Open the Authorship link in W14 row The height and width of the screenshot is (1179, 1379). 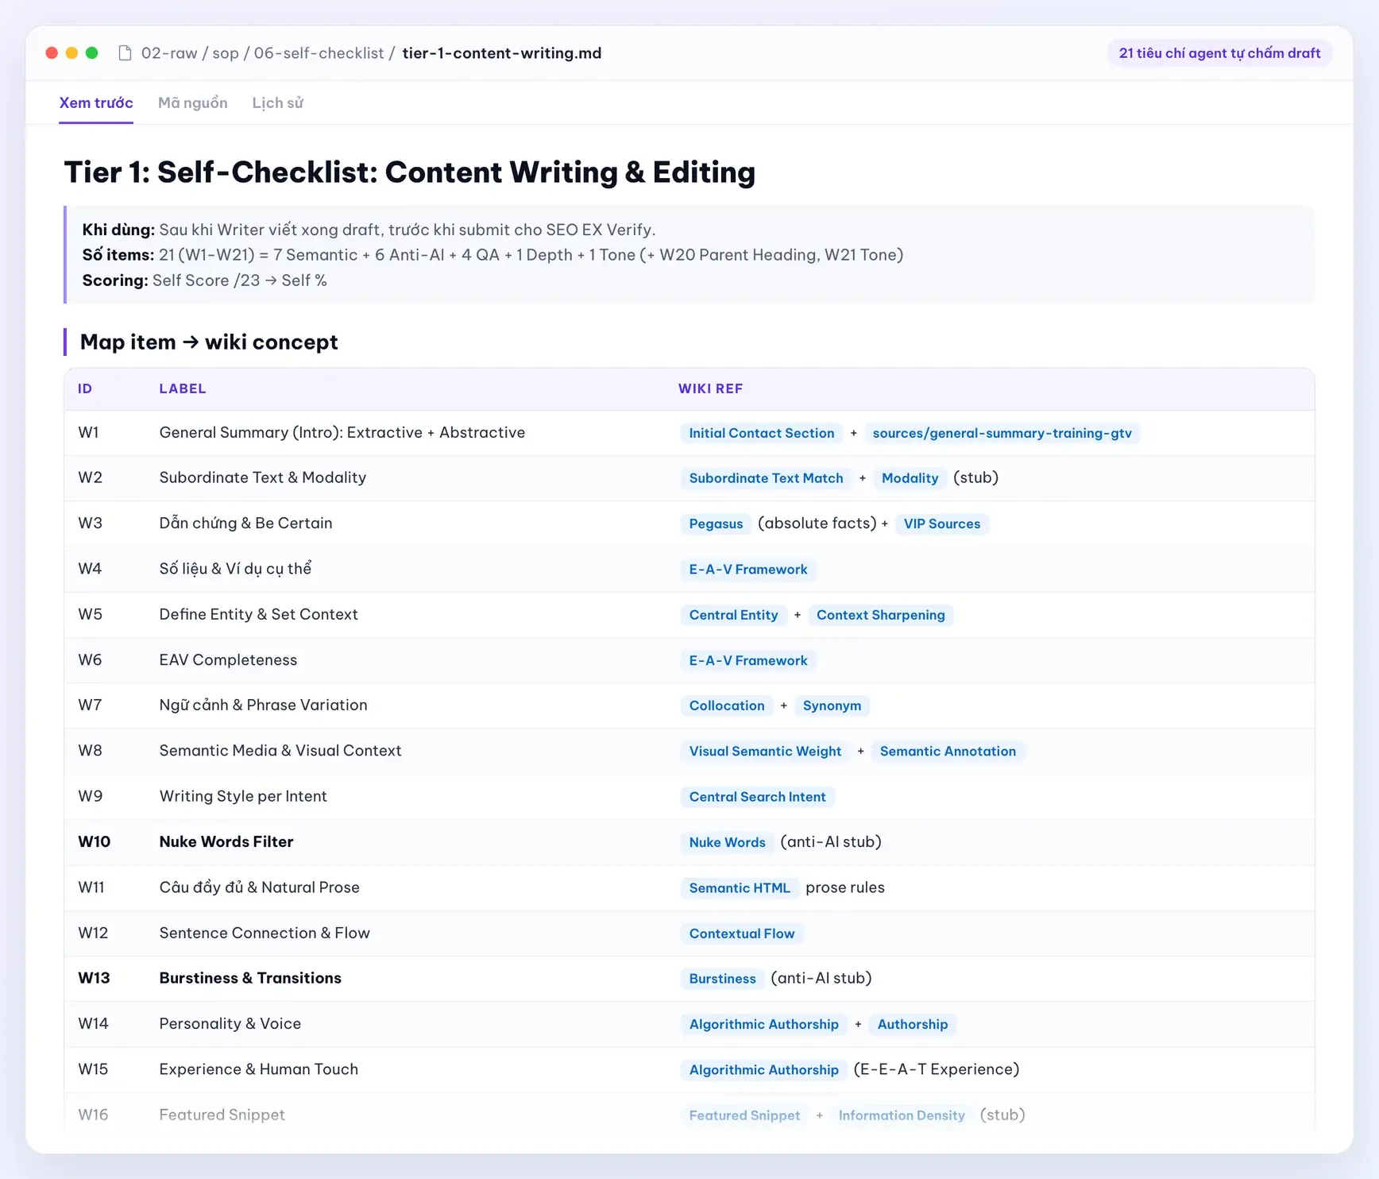912,1024
